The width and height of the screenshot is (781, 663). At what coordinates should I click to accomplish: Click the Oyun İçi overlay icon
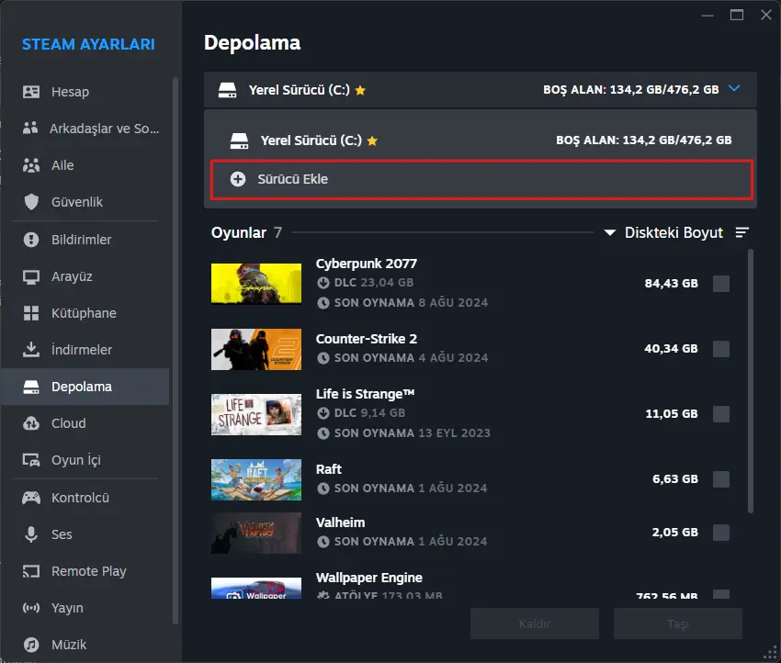tap(31, 460)
